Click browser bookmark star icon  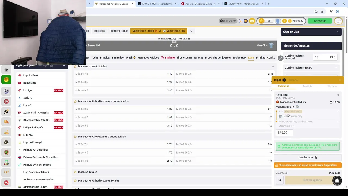pos(322,11)
